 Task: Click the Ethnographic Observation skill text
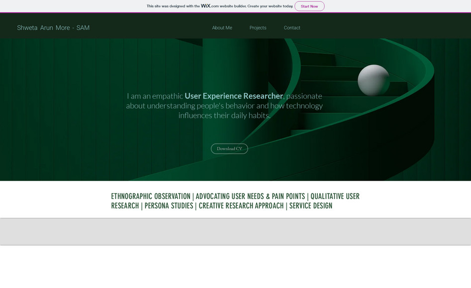[151, 196]
